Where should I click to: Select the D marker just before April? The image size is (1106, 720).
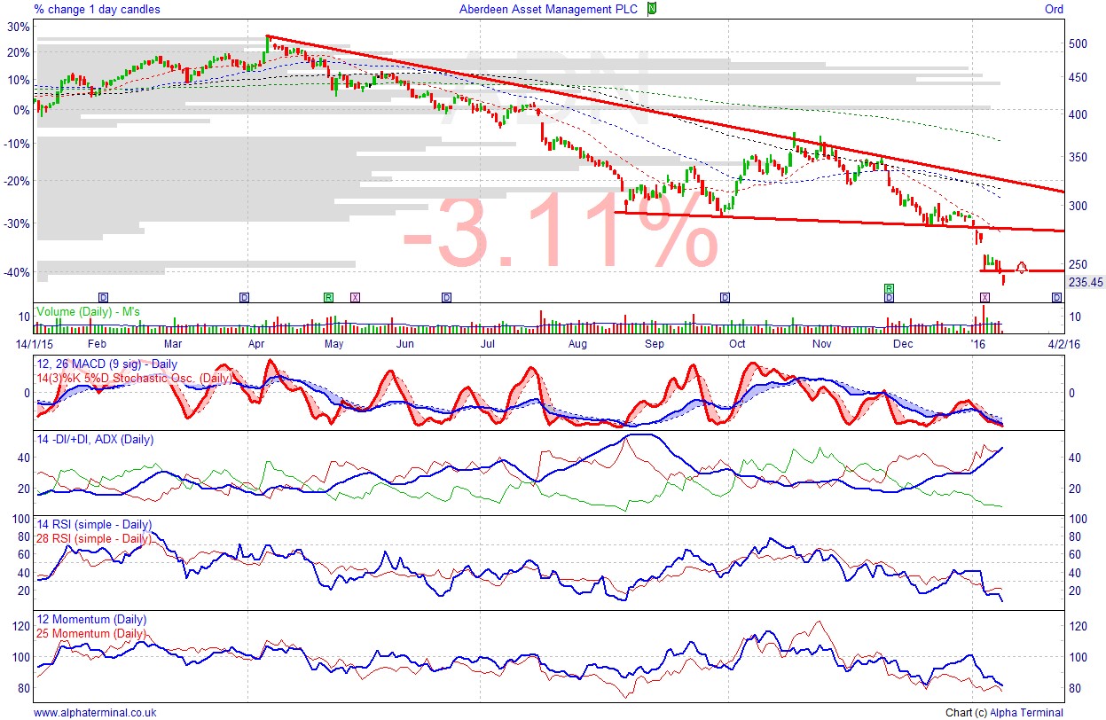point(245,297)
